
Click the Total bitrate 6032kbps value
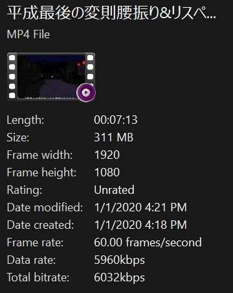coord(119,277)
